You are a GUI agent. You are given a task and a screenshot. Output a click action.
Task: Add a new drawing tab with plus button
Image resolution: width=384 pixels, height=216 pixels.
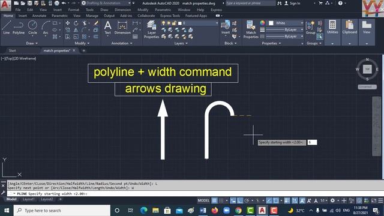coord(83,50)
